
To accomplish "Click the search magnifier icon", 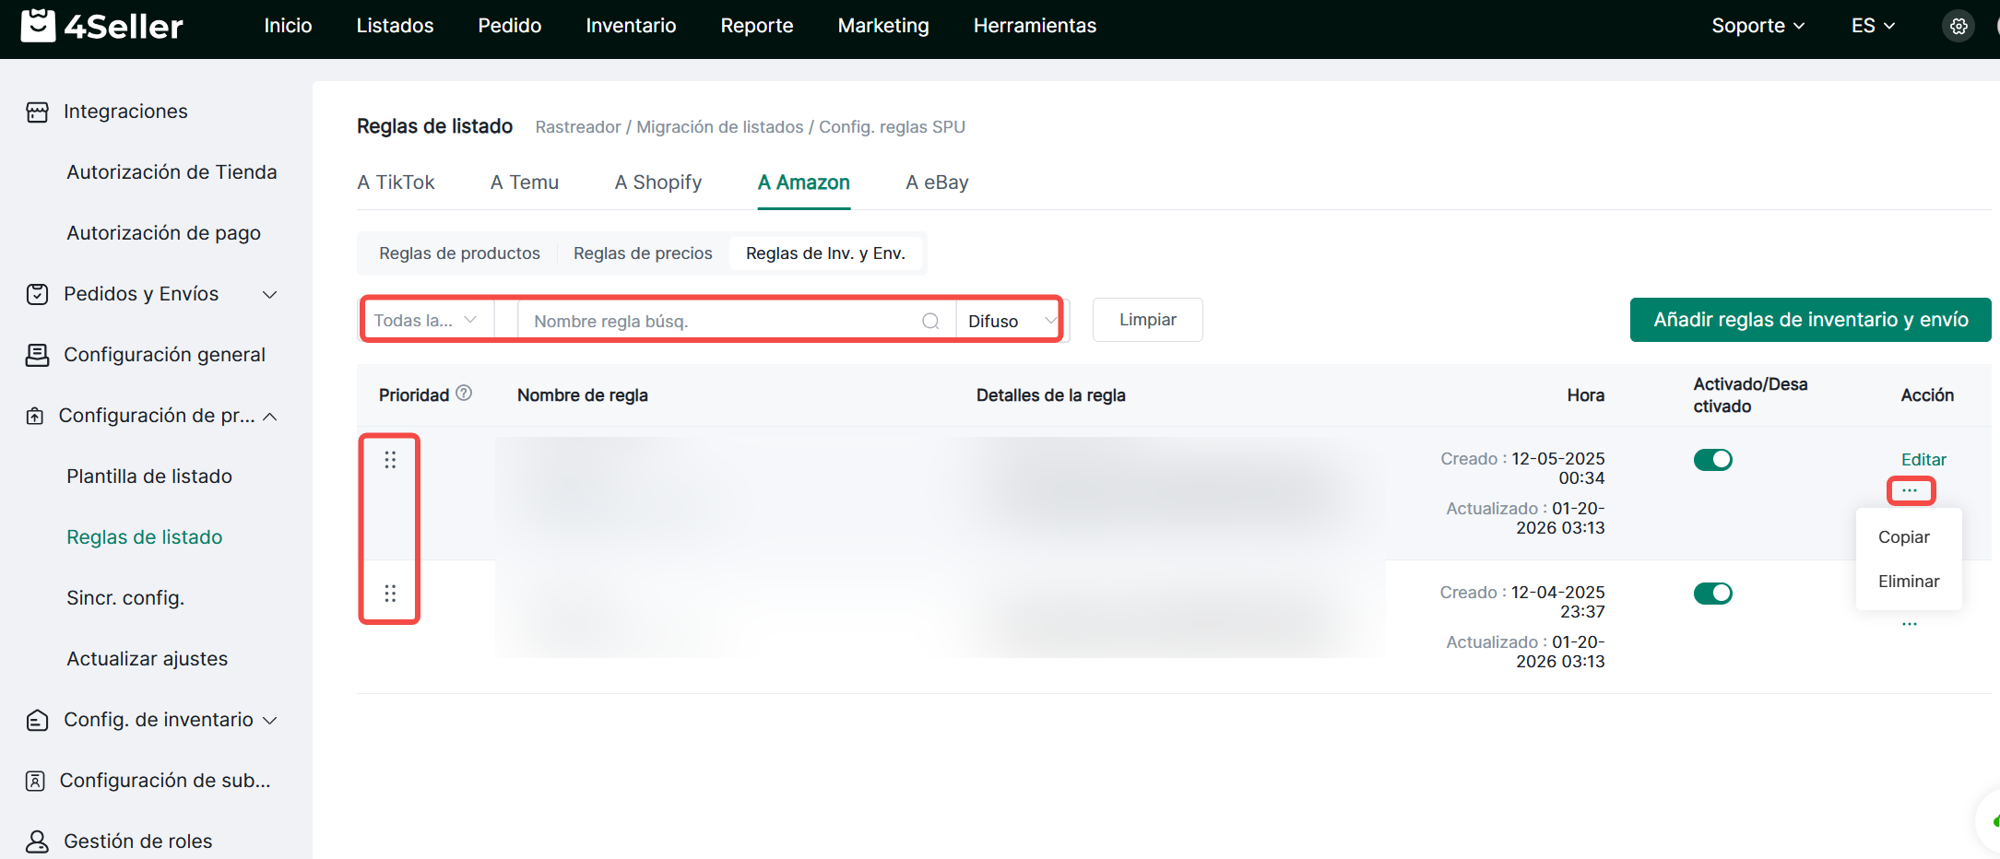I will click(x=930, y=321).
